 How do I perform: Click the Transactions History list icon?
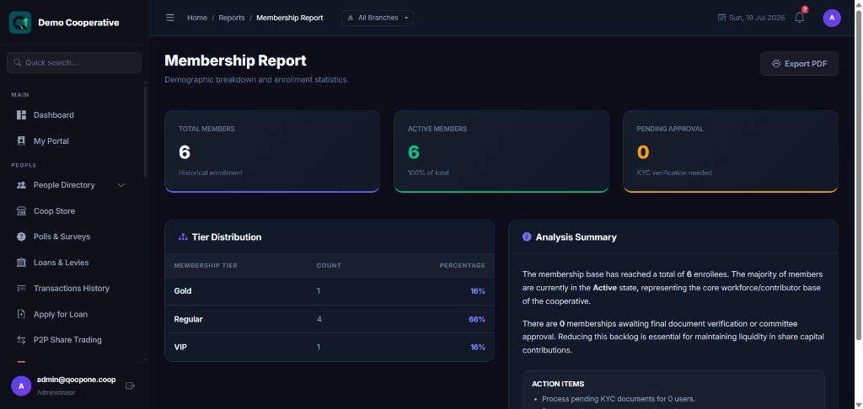21,288
